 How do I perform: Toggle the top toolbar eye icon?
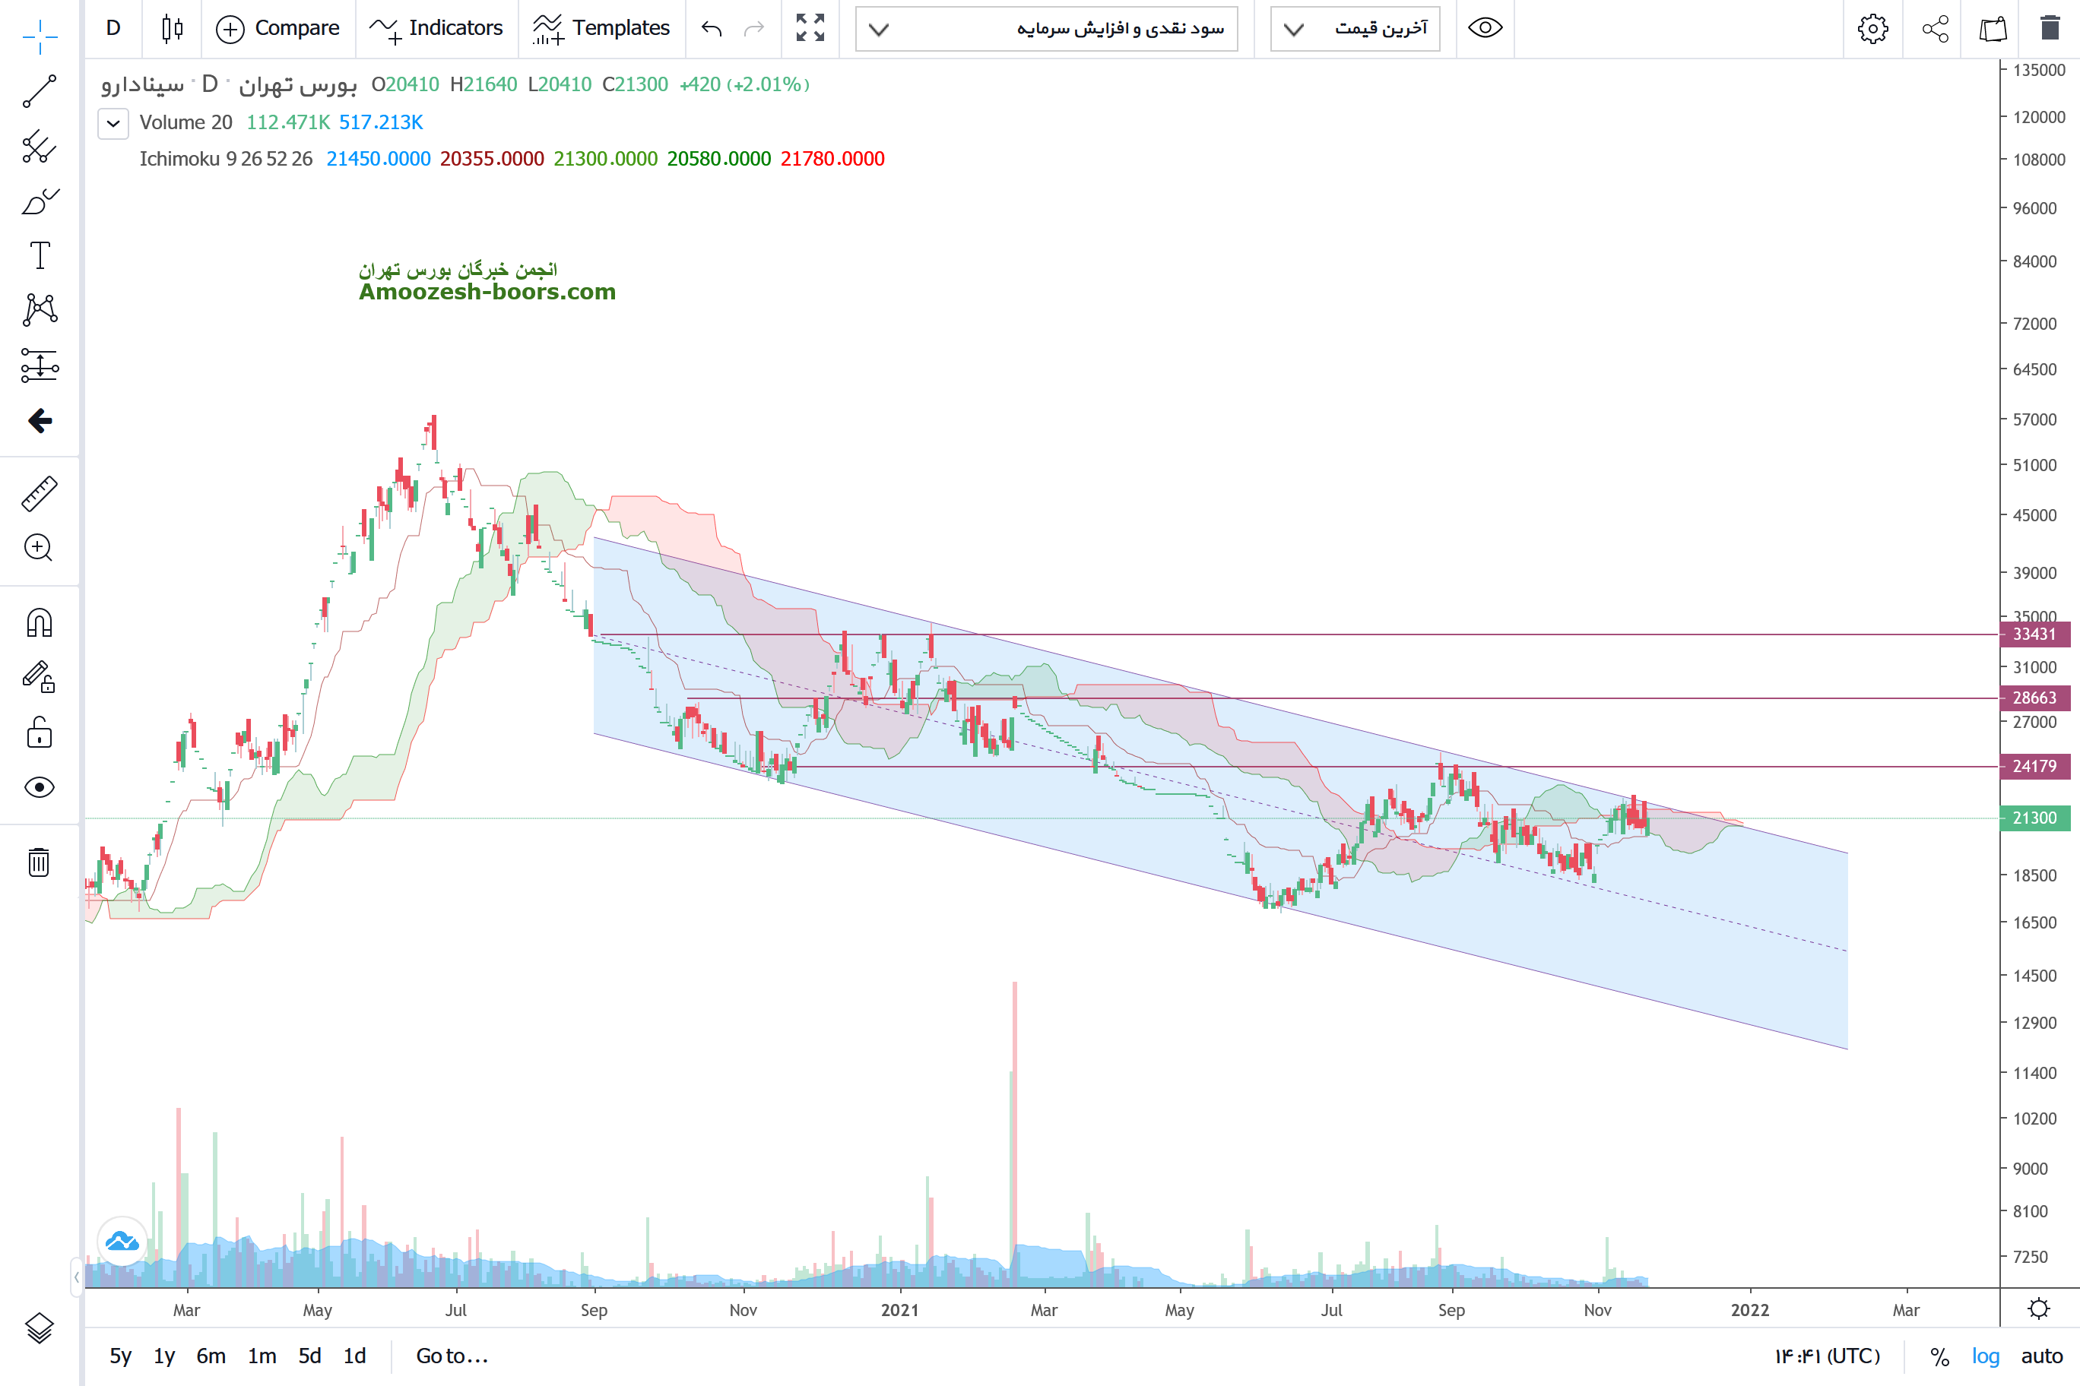coord(1485,28)
